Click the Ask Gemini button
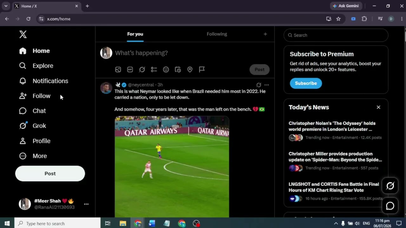This screenshot has height=228, width=406. [346, 6]
